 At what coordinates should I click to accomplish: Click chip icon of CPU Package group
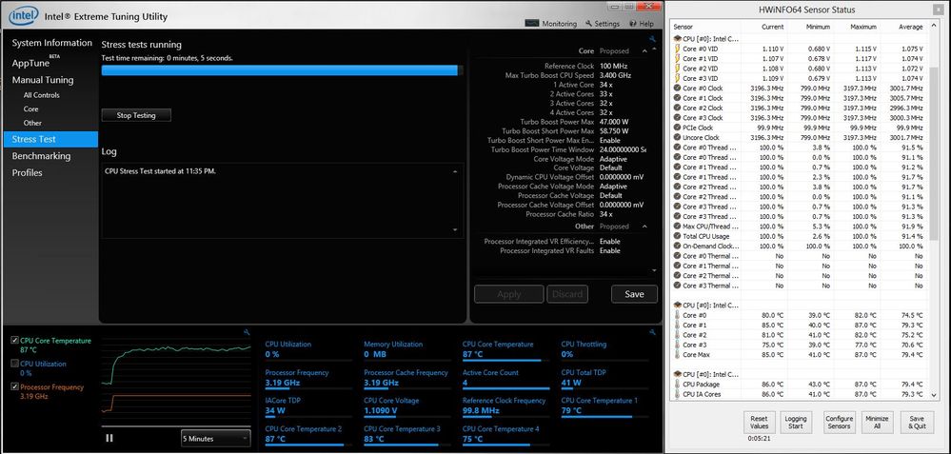click(x=678, y=375)
